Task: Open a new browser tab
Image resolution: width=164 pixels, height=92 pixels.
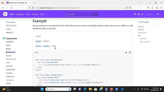Action: click(x=35, y=3)
